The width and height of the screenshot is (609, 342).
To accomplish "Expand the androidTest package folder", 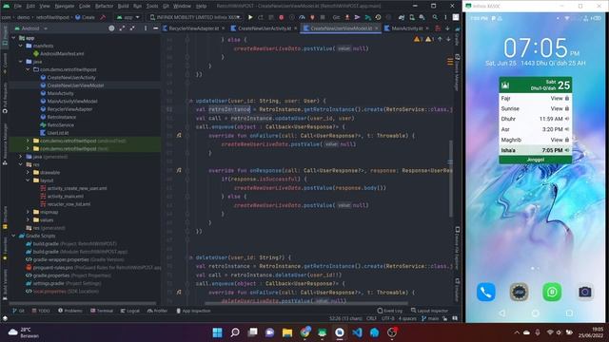I will [x=28, y=141].
